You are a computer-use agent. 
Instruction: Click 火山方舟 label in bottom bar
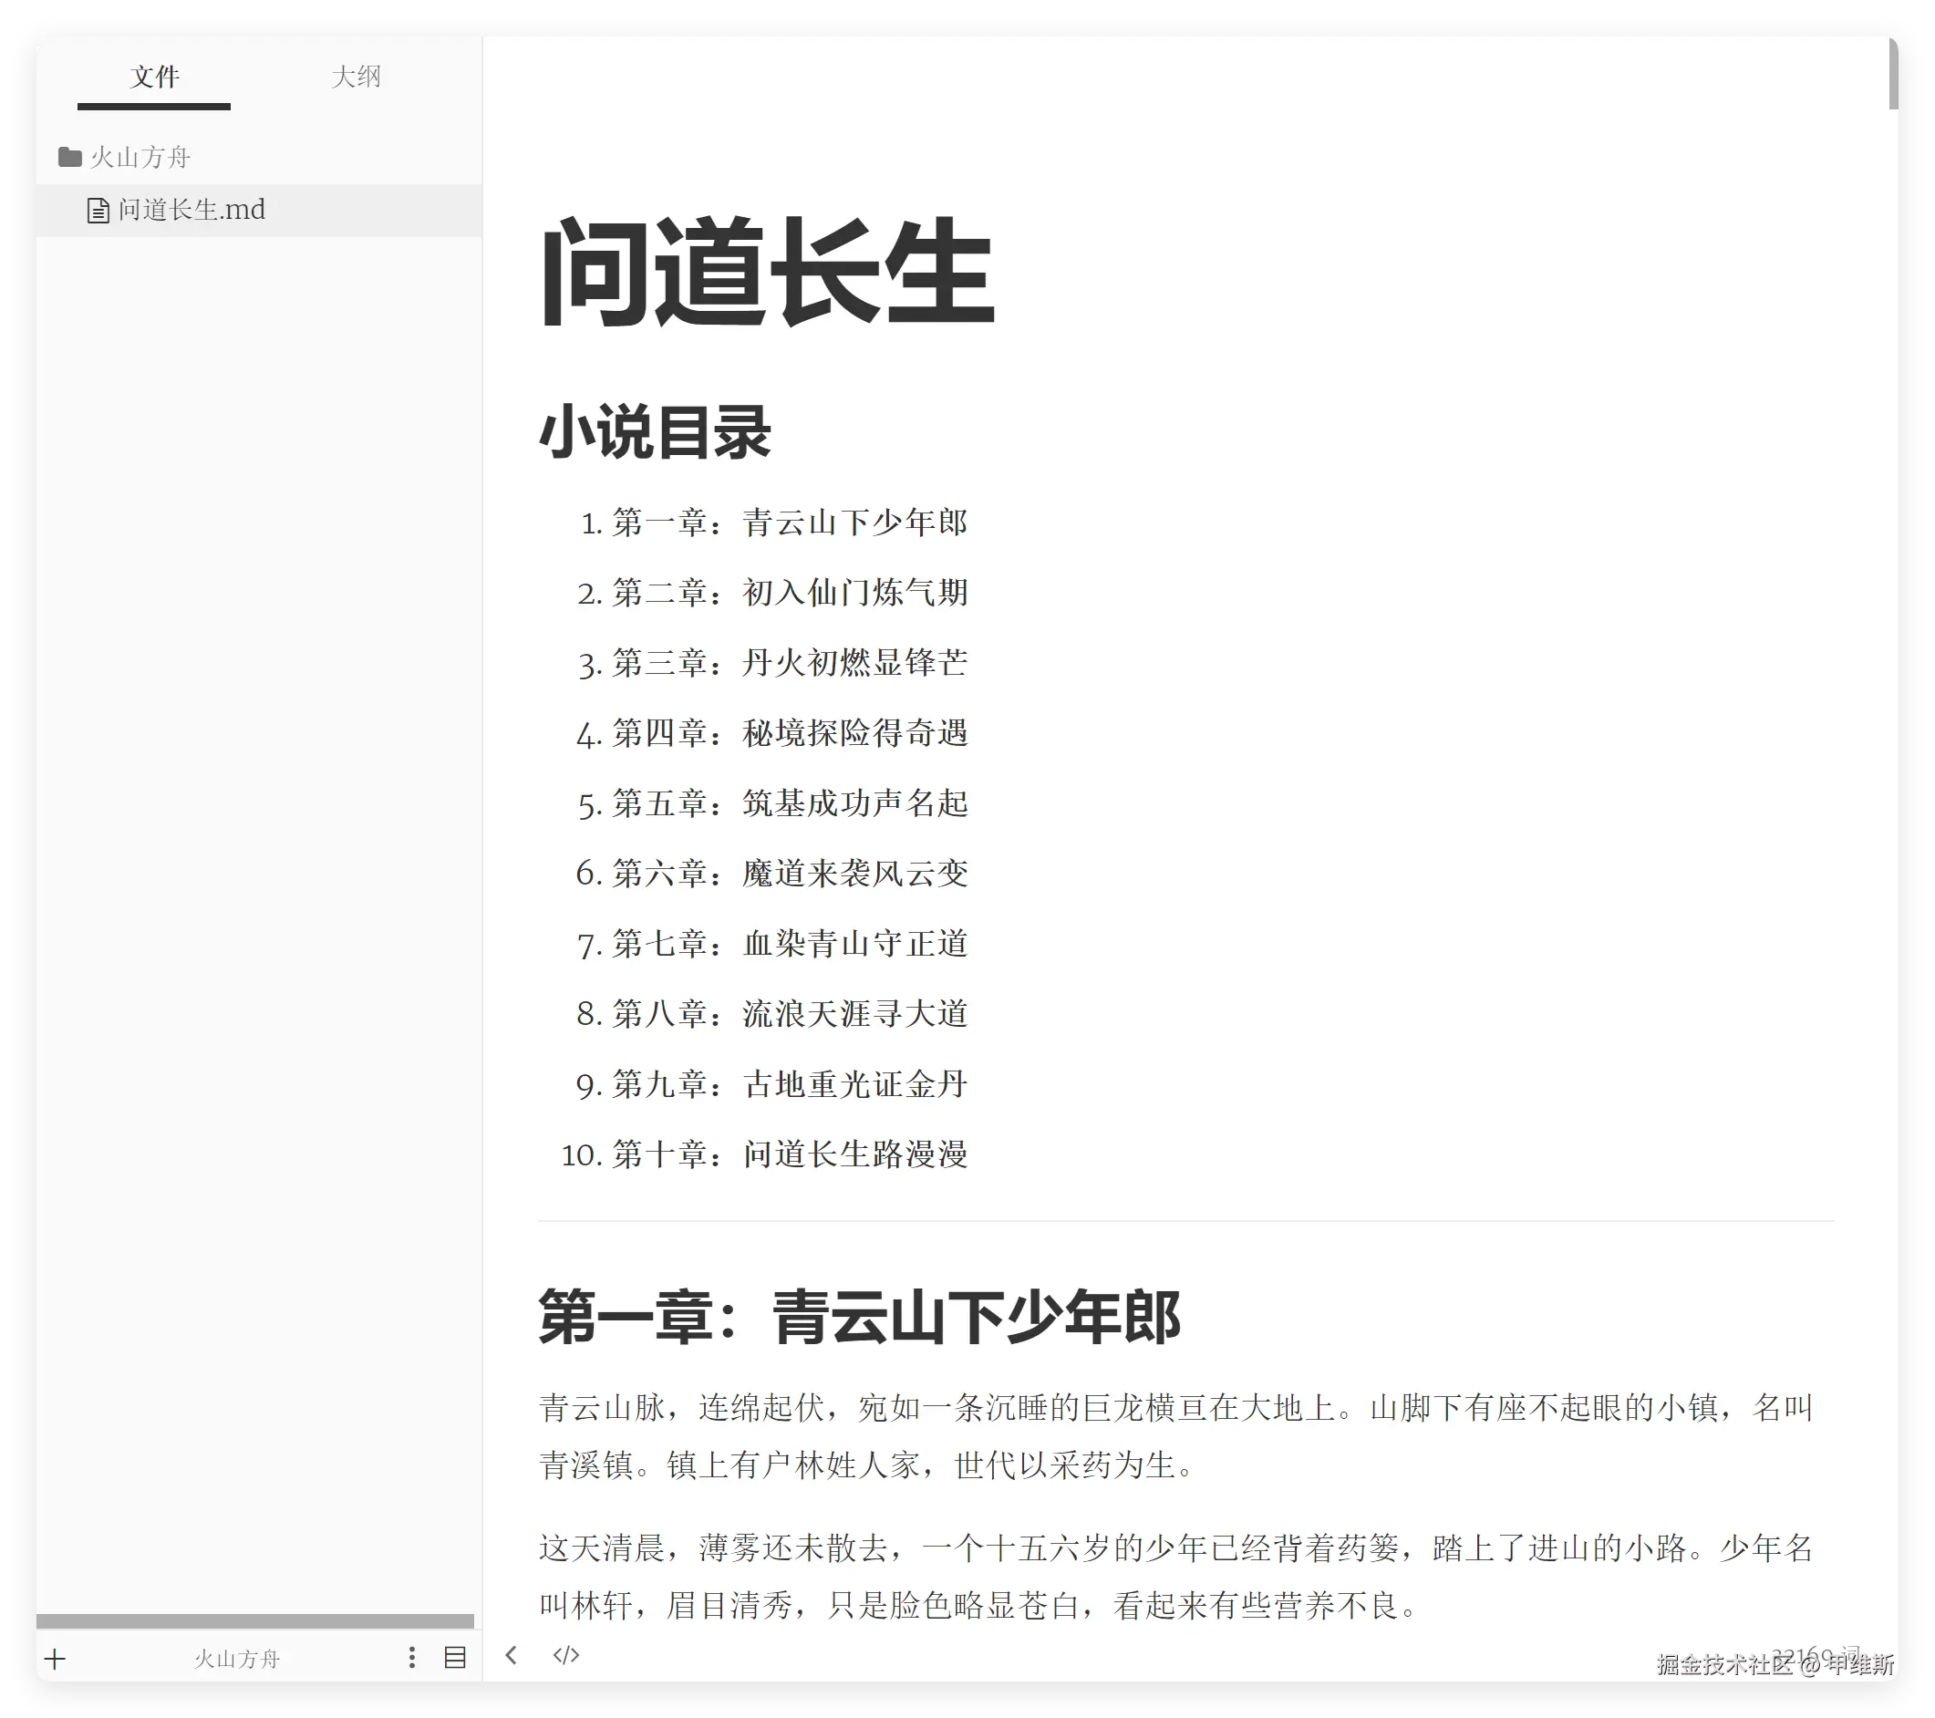click(x=237, y=1659)
